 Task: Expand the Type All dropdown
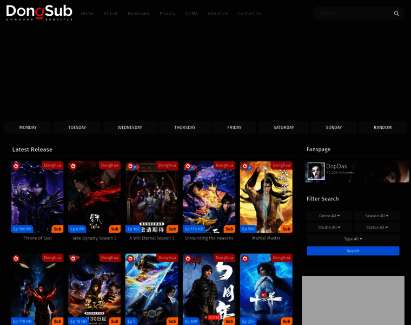pos(353,239)
